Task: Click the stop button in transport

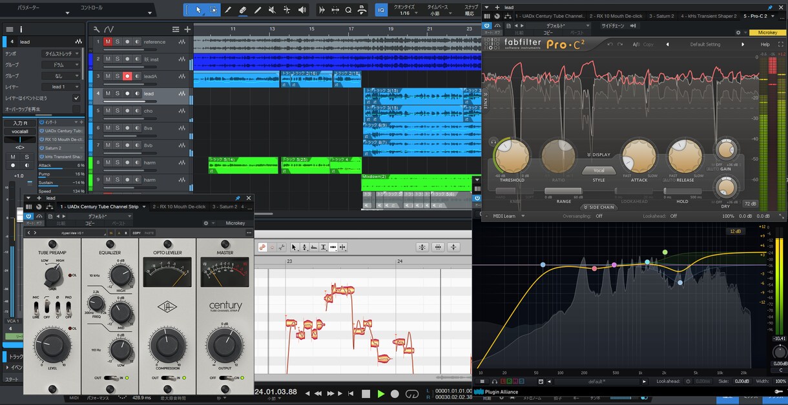Action: 366,393
